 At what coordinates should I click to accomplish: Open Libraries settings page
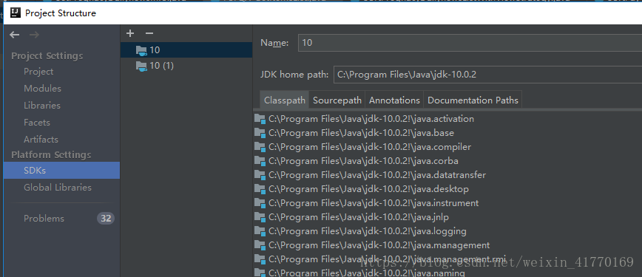pyautogui.click(x=41, y=106)
